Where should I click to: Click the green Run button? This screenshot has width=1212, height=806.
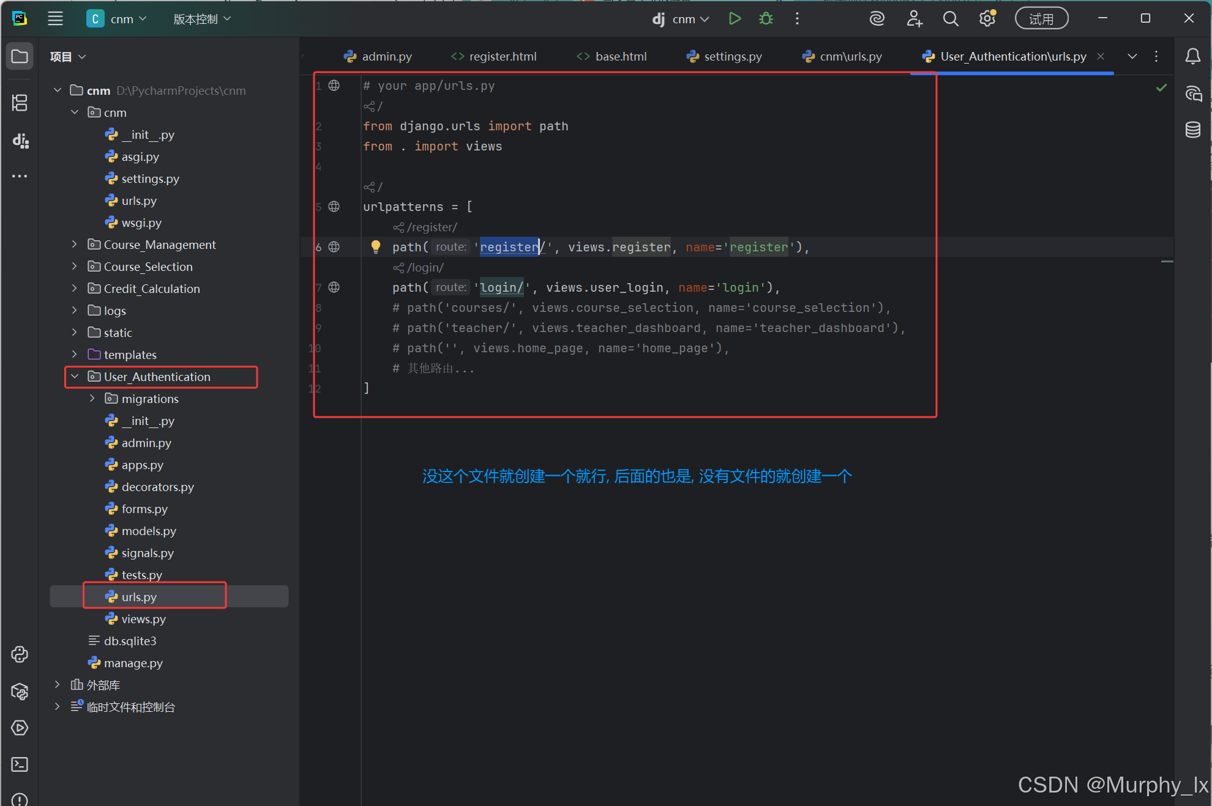[735, 19]
